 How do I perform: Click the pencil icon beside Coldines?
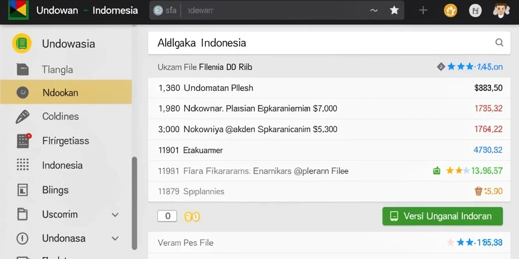(22, 117)
